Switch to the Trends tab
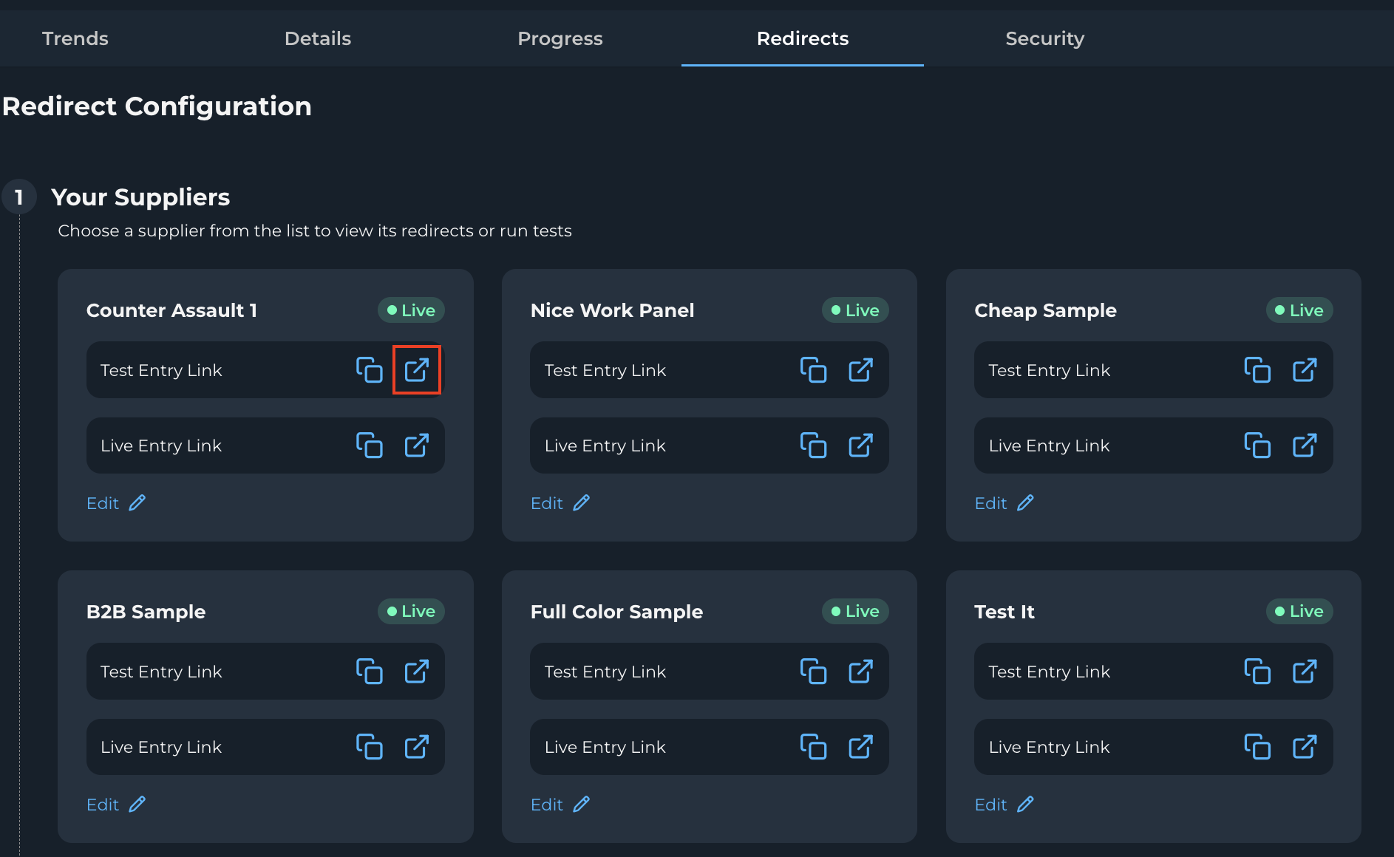The height and width of the screenshot is (857, 1394). (75, 38)
